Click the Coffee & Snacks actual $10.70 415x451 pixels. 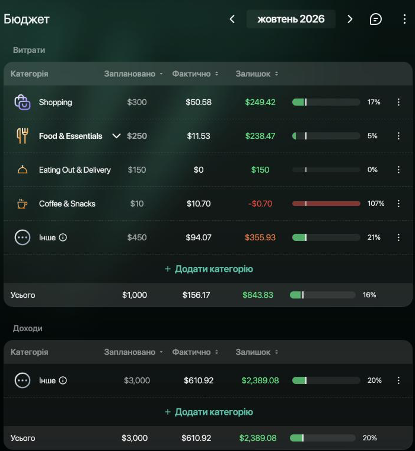coord(199,204)
